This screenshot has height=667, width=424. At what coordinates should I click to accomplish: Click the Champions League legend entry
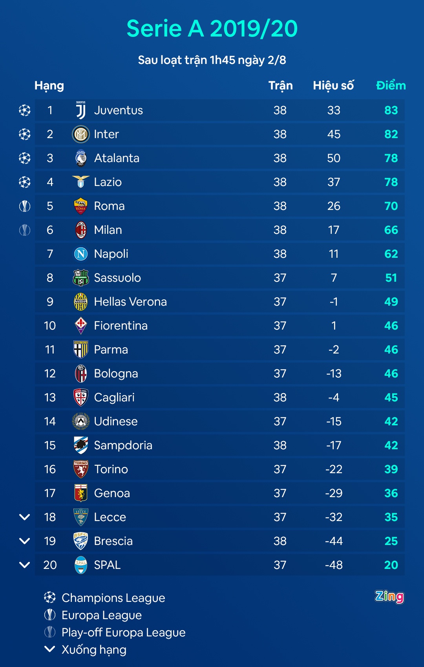(113, 598)
